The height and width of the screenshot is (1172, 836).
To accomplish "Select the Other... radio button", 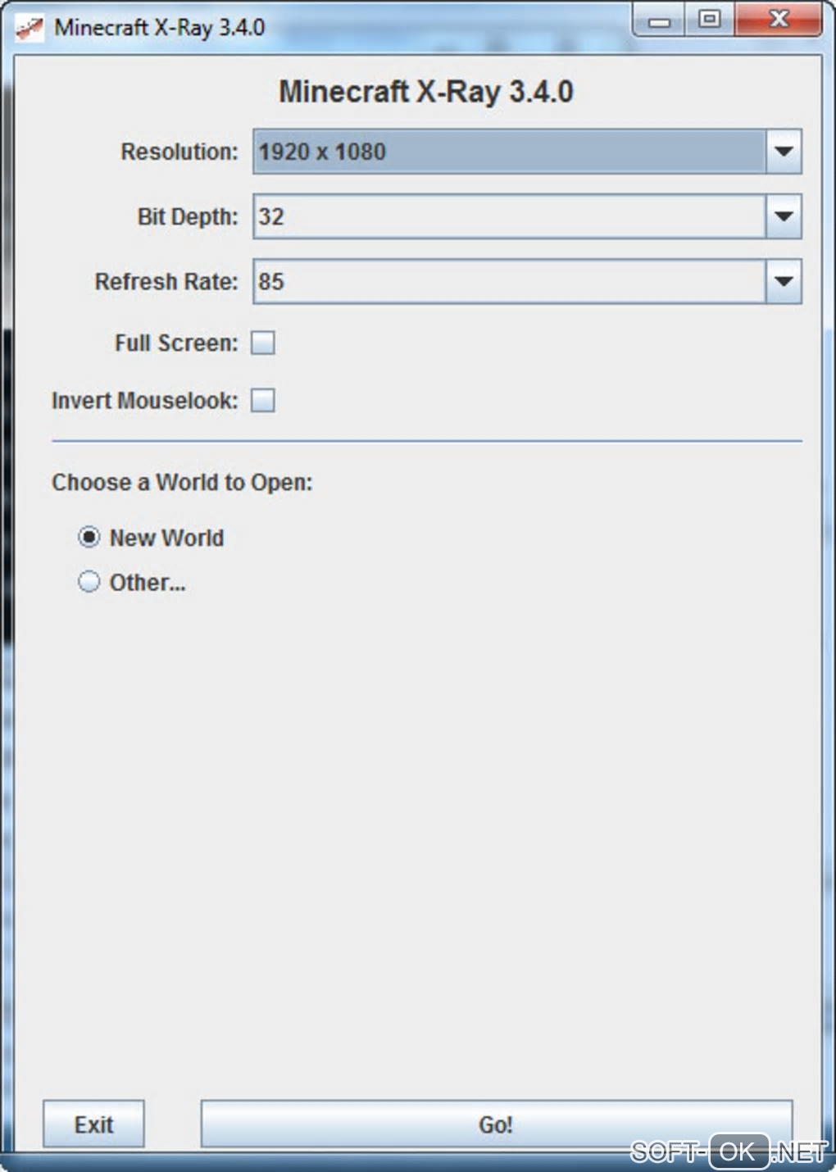I will coord(89,582).
